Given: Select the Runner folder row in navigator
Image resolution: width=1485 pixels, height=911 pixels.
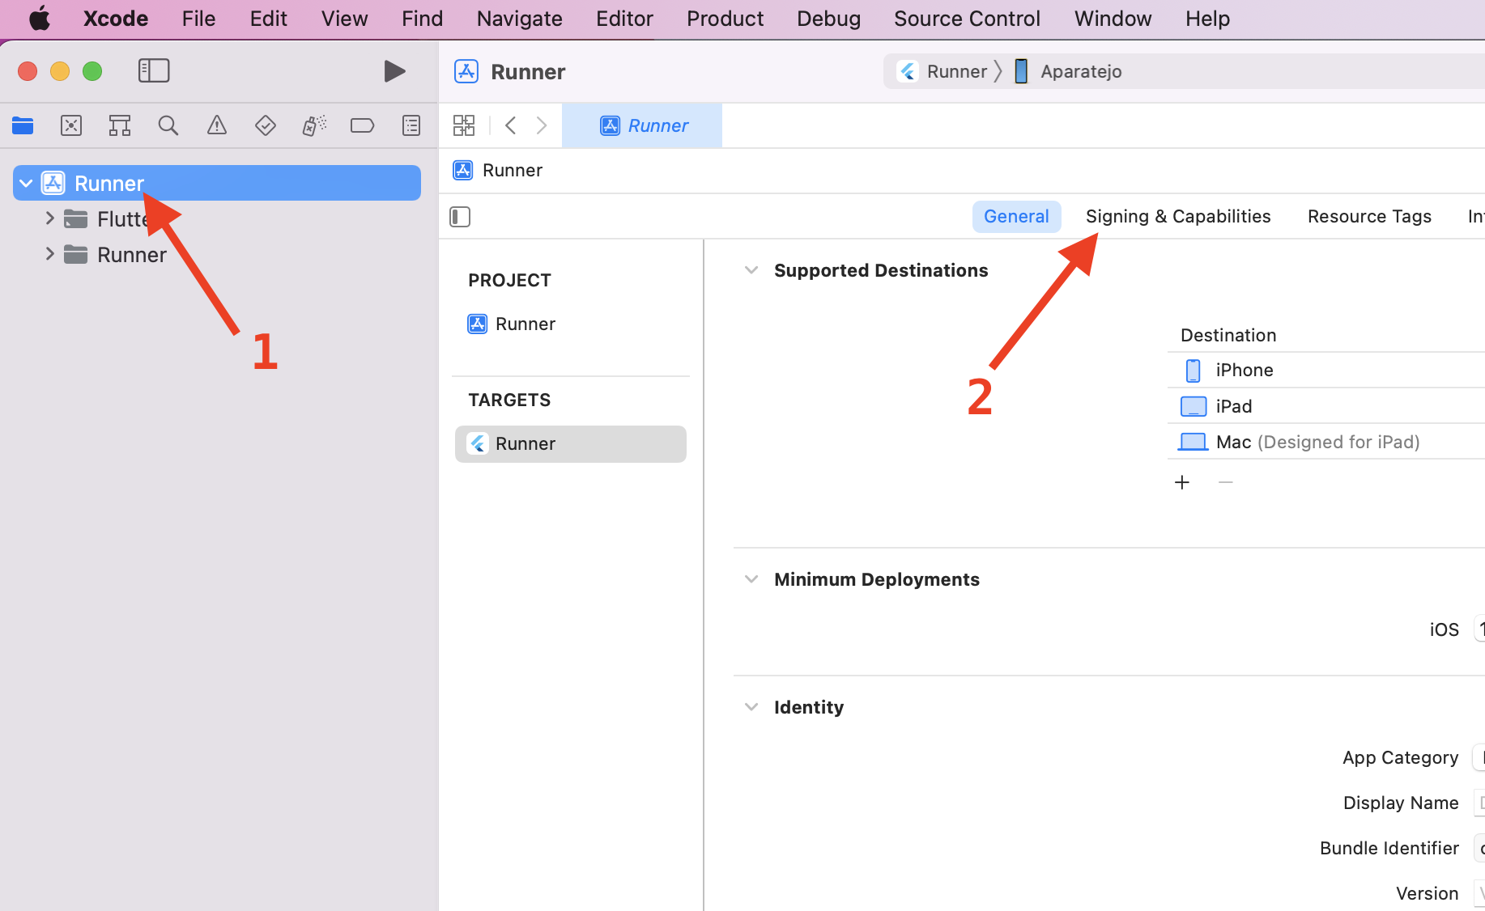Looking at the screenshot, I should pos(217,254).
